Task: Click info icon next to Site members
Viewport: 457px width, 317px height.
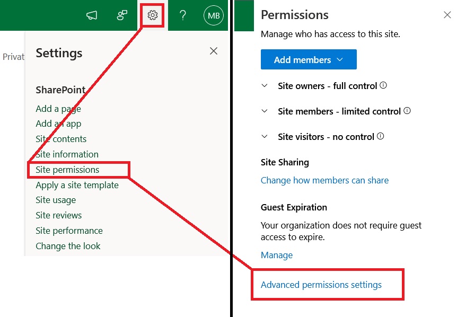Action: [x=407, y=111]
